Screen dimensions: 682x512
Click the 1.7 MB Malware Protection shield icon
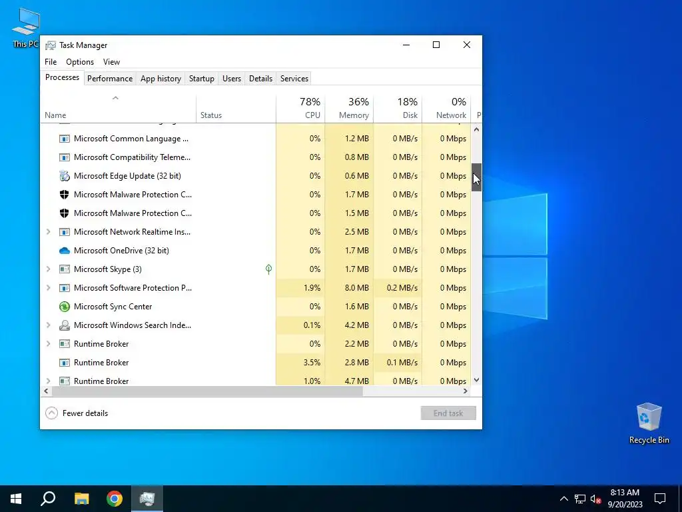[65, 195]
